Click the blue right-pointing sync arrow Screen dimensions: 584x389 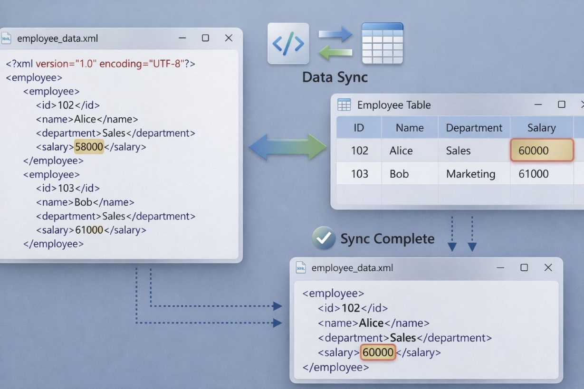(335, 34)
